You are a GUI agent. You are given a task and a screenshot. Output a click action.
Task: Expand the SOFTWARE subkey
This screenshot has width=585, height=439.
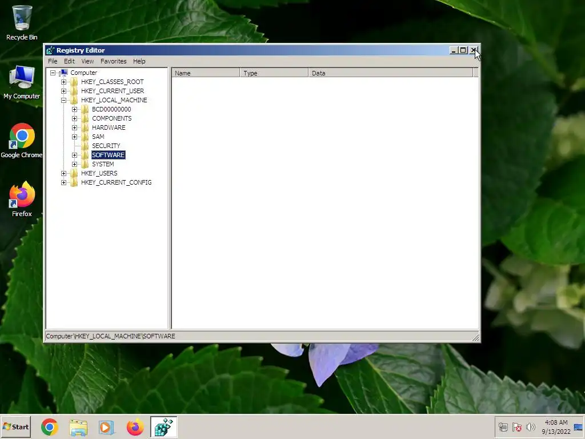click(75, 155)
